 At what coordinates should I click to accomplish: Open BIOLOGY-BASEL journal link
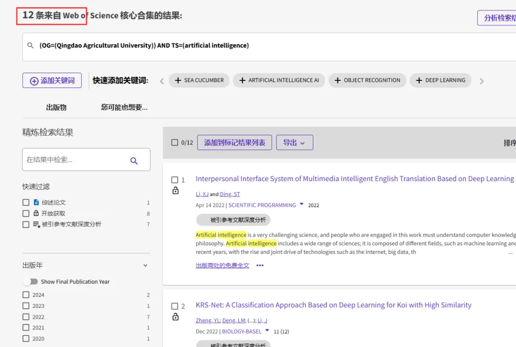point(242,332)
